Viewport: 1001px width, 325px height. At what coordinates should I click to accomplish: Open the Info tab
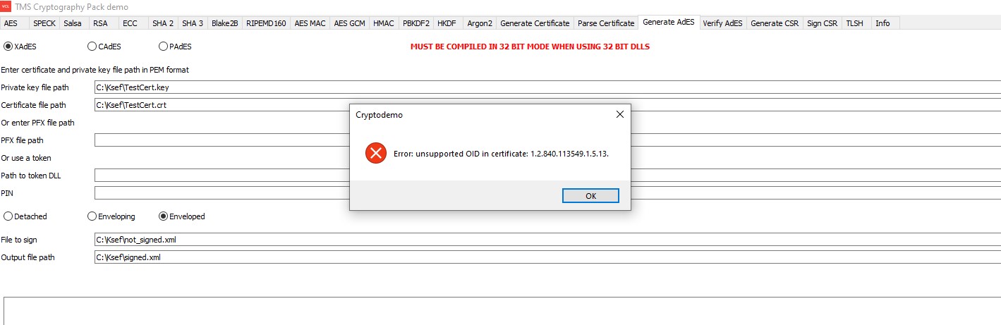882,23
